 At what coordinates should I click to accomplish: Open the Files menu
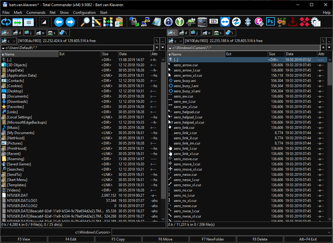6,13
